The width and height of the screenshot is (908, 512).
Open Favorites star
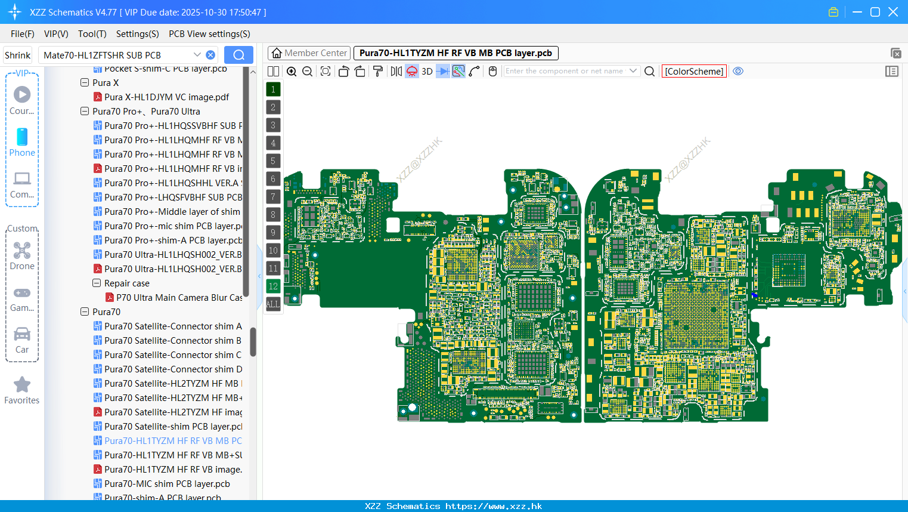pyautogui.click(x=22, y=390)
